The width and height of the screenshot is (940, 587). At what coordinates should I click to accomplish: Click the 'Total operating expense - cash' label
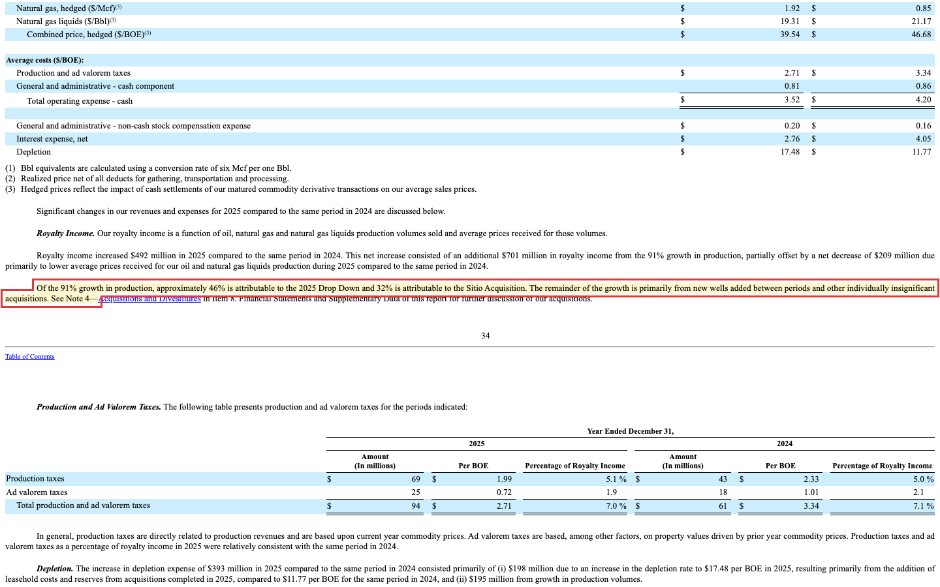click(x=80, y=101)
